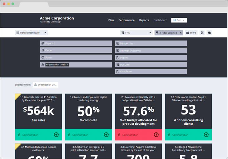Image resolution: width=228 pixels, height=159 pixels.
Task: Click the $564k sales value
Action: [x=38, y=111]
